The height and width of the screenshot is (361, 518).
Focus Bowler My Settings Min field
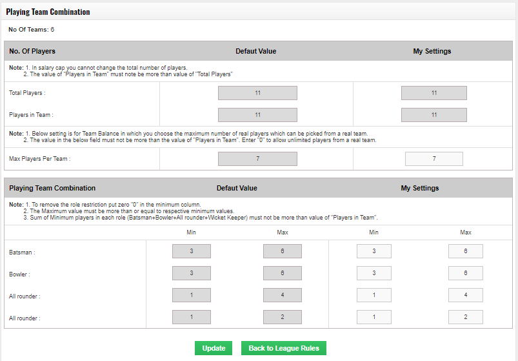click(x=374, y=273)
